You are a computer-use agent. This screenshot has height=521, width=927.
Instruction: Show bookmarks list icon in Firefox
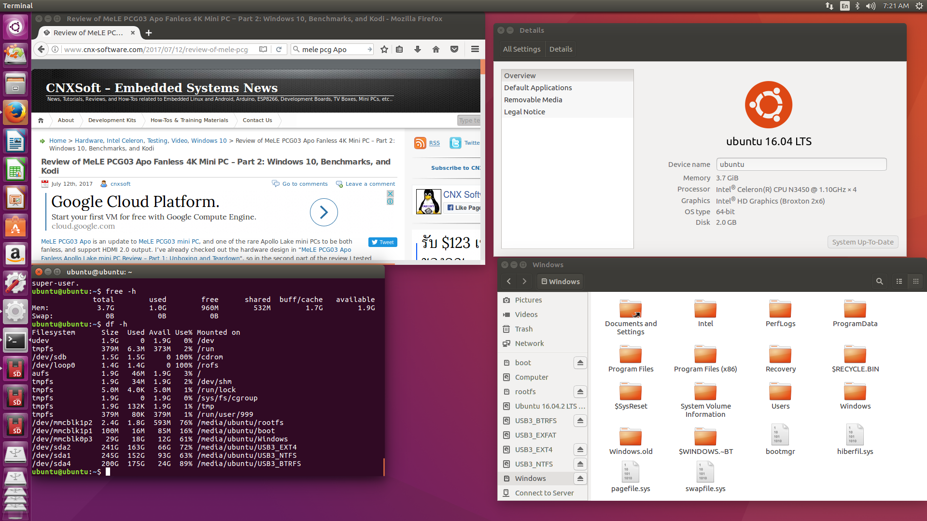pos(399,49)
